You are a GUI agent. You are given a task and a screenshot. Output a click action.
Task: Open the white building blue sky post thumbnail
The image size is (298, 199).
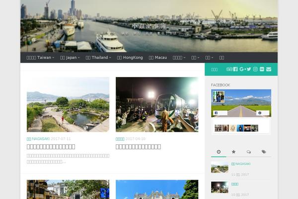click(x=157, y=190)
